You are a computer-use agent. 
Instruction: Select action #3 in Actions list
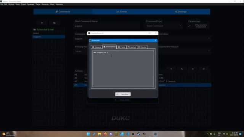pos(142,81)
